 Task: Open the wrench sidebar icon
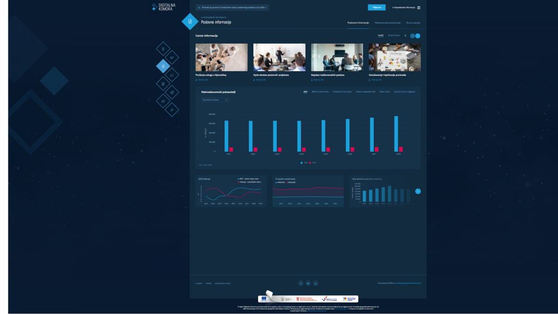click(172, 110)
